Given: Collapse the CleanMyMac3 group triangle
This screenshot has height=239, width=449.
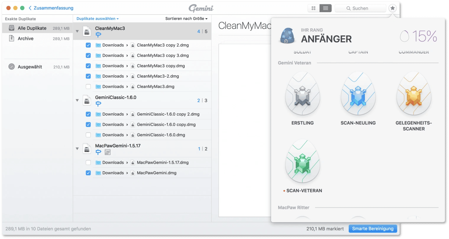Looking at the screenshot, I should tap(77, 31).
